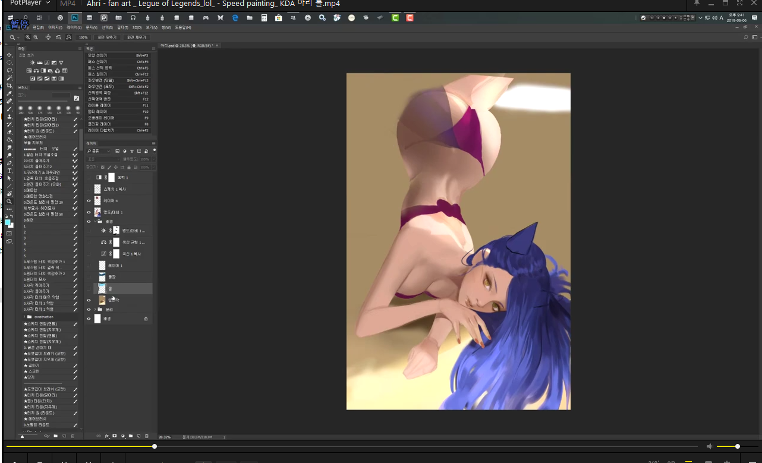Open the Edge browser taskbar icon
The image size is (762, 463).
click(x=235, y=18)
